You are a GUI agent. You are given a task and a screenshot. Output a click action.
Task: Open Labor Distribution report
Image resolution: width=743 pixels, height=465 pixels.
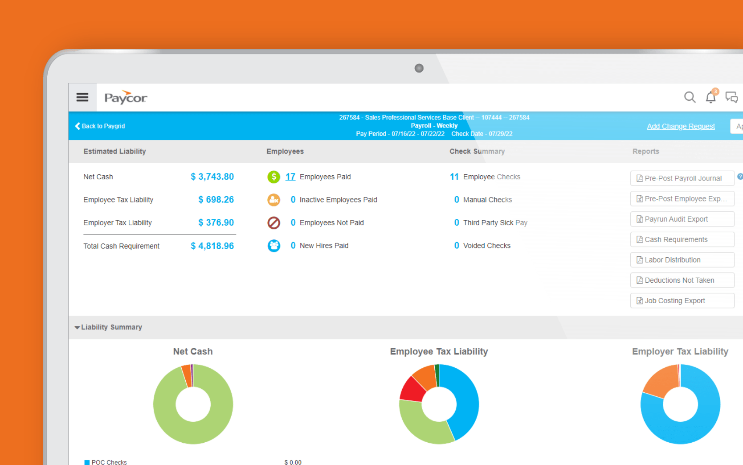tap(682, 260)
